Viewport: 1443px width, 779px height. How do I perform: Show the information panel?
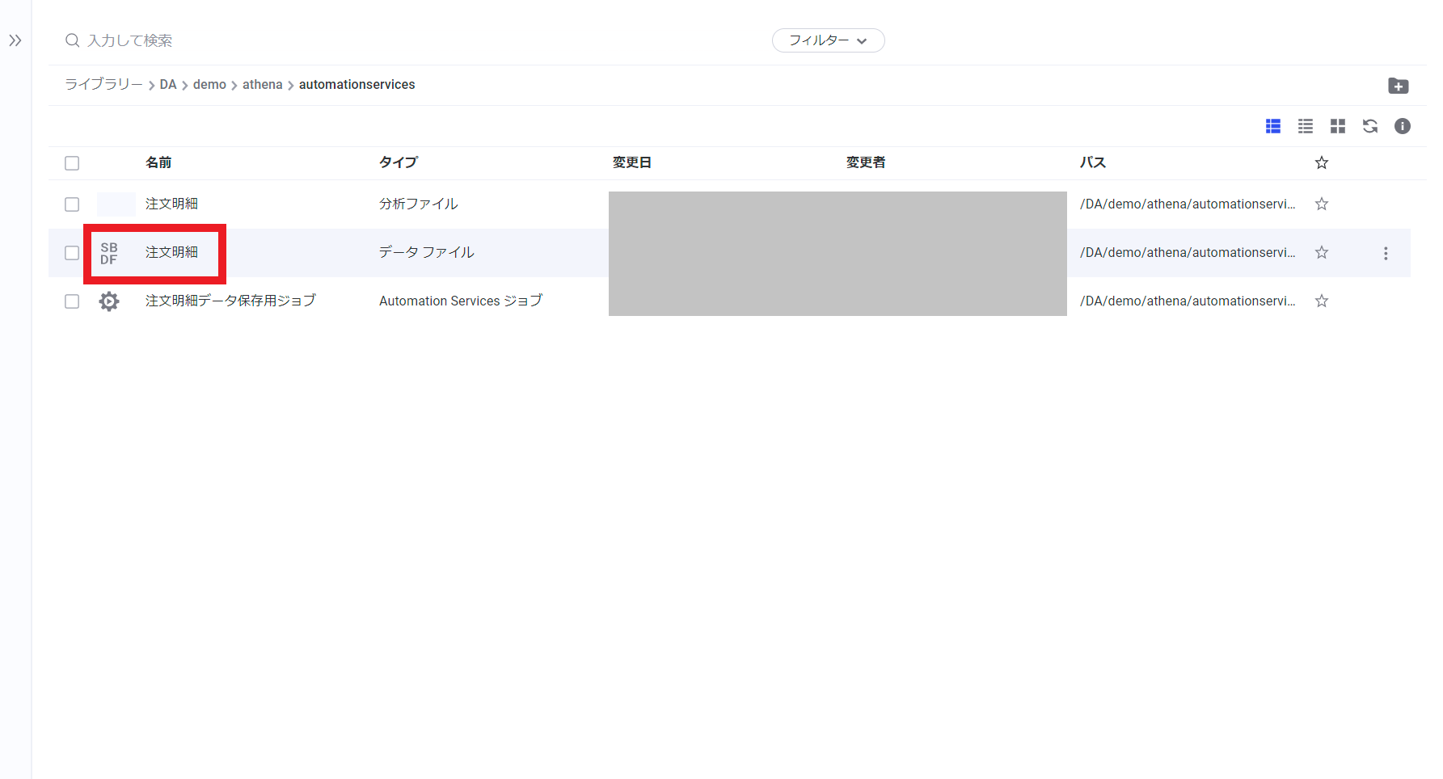(x=1403, y=126)
